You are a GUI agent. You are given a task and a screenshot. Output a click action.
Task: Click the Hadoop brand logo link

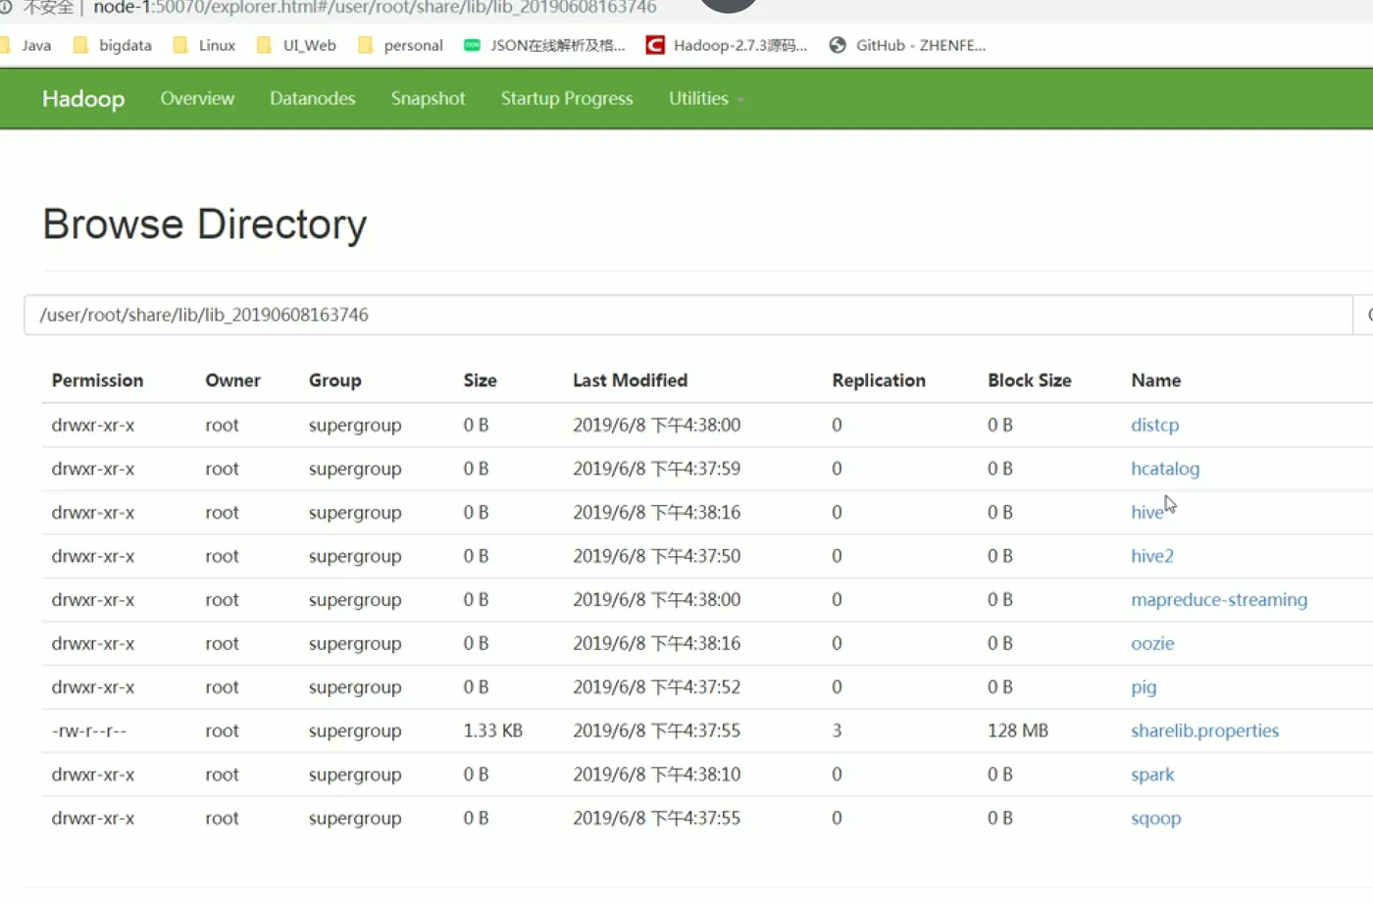pos(83,99)
